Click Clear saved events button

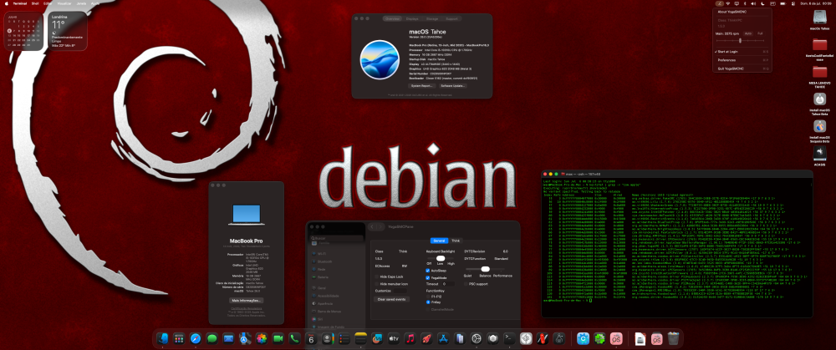point(392,299)
